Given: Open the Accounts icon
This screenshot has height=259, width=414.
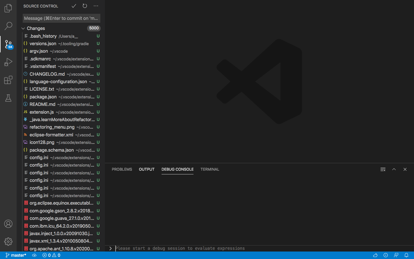Looking at the screenshot, I should pyautogui.click(x=8, y=224).
